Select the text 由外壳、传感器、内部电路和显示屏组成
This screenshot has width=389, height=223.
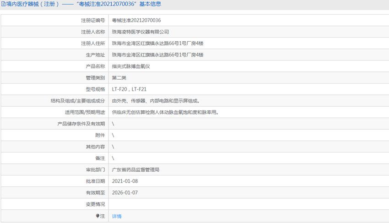pyautogui.click(x=155, y=101)
